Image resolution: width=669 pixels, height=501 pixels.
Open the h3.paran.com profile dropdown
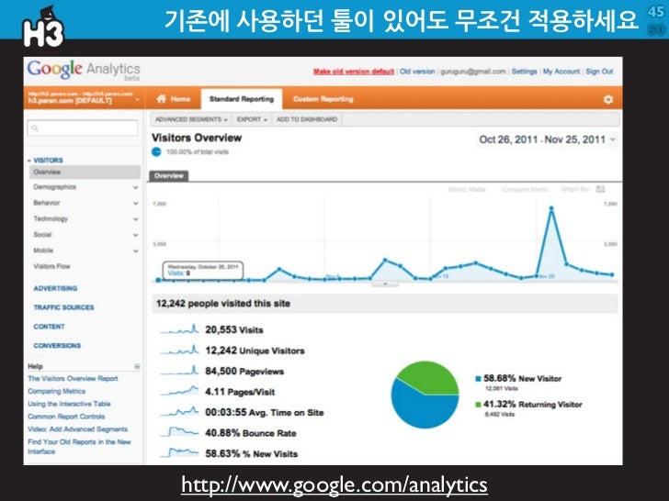pyautogui.click(x=84, y=97)
